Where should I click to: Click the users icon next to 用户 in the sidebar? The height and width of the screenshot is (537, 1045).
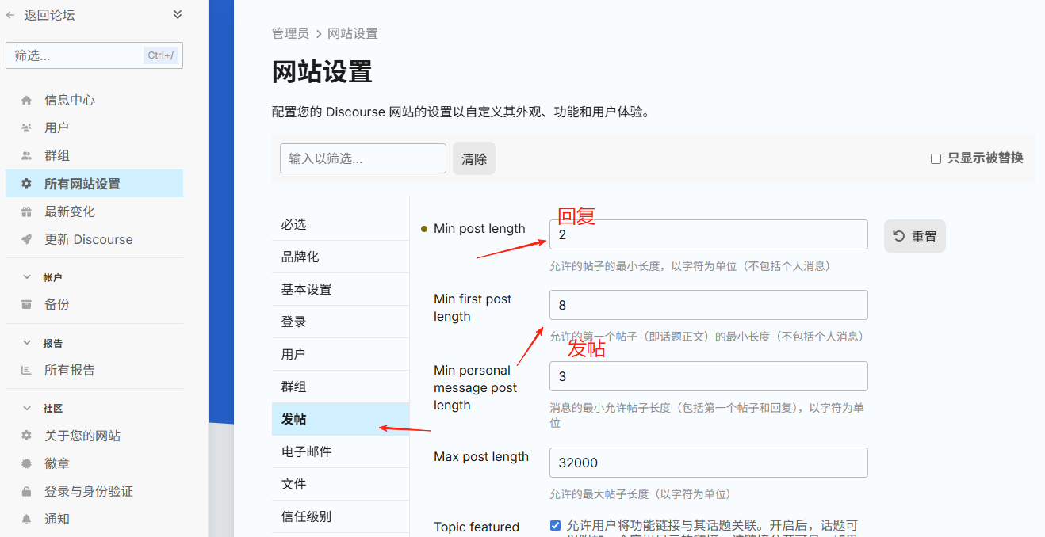[x=27, y=128]
